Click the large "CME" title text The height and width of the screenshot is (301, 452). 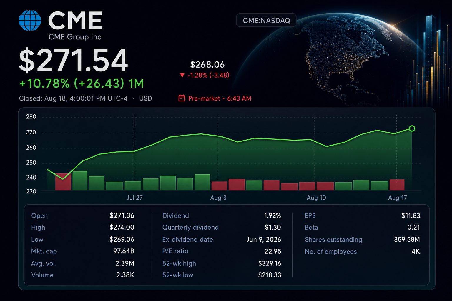[x=75, y=21]
